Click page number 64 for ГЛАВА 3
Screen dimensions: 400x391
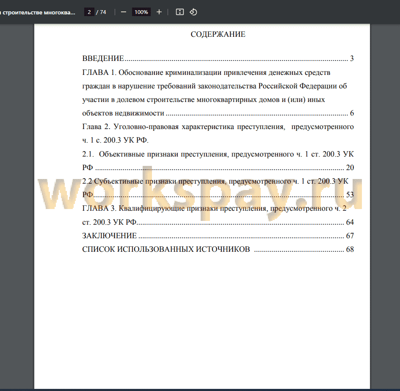pos(350,222)
